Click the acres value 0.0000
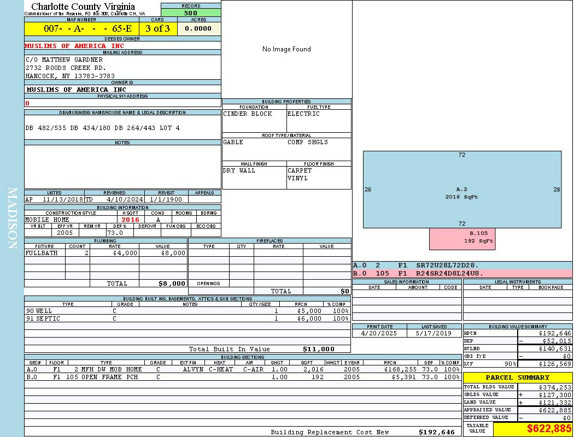 tap(198, 28)
